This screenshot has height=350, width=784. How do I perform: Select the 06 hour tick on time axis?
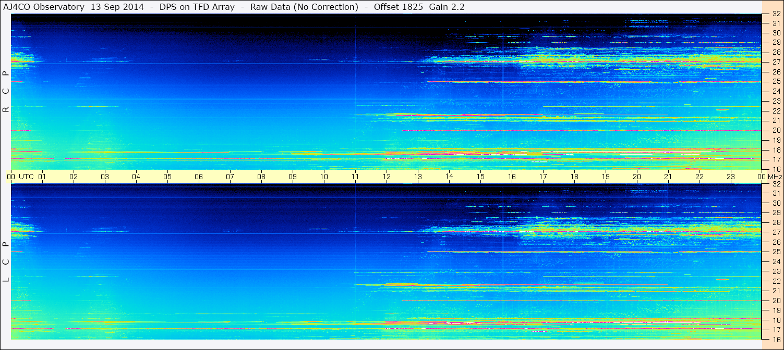click(x=199, y=177)
